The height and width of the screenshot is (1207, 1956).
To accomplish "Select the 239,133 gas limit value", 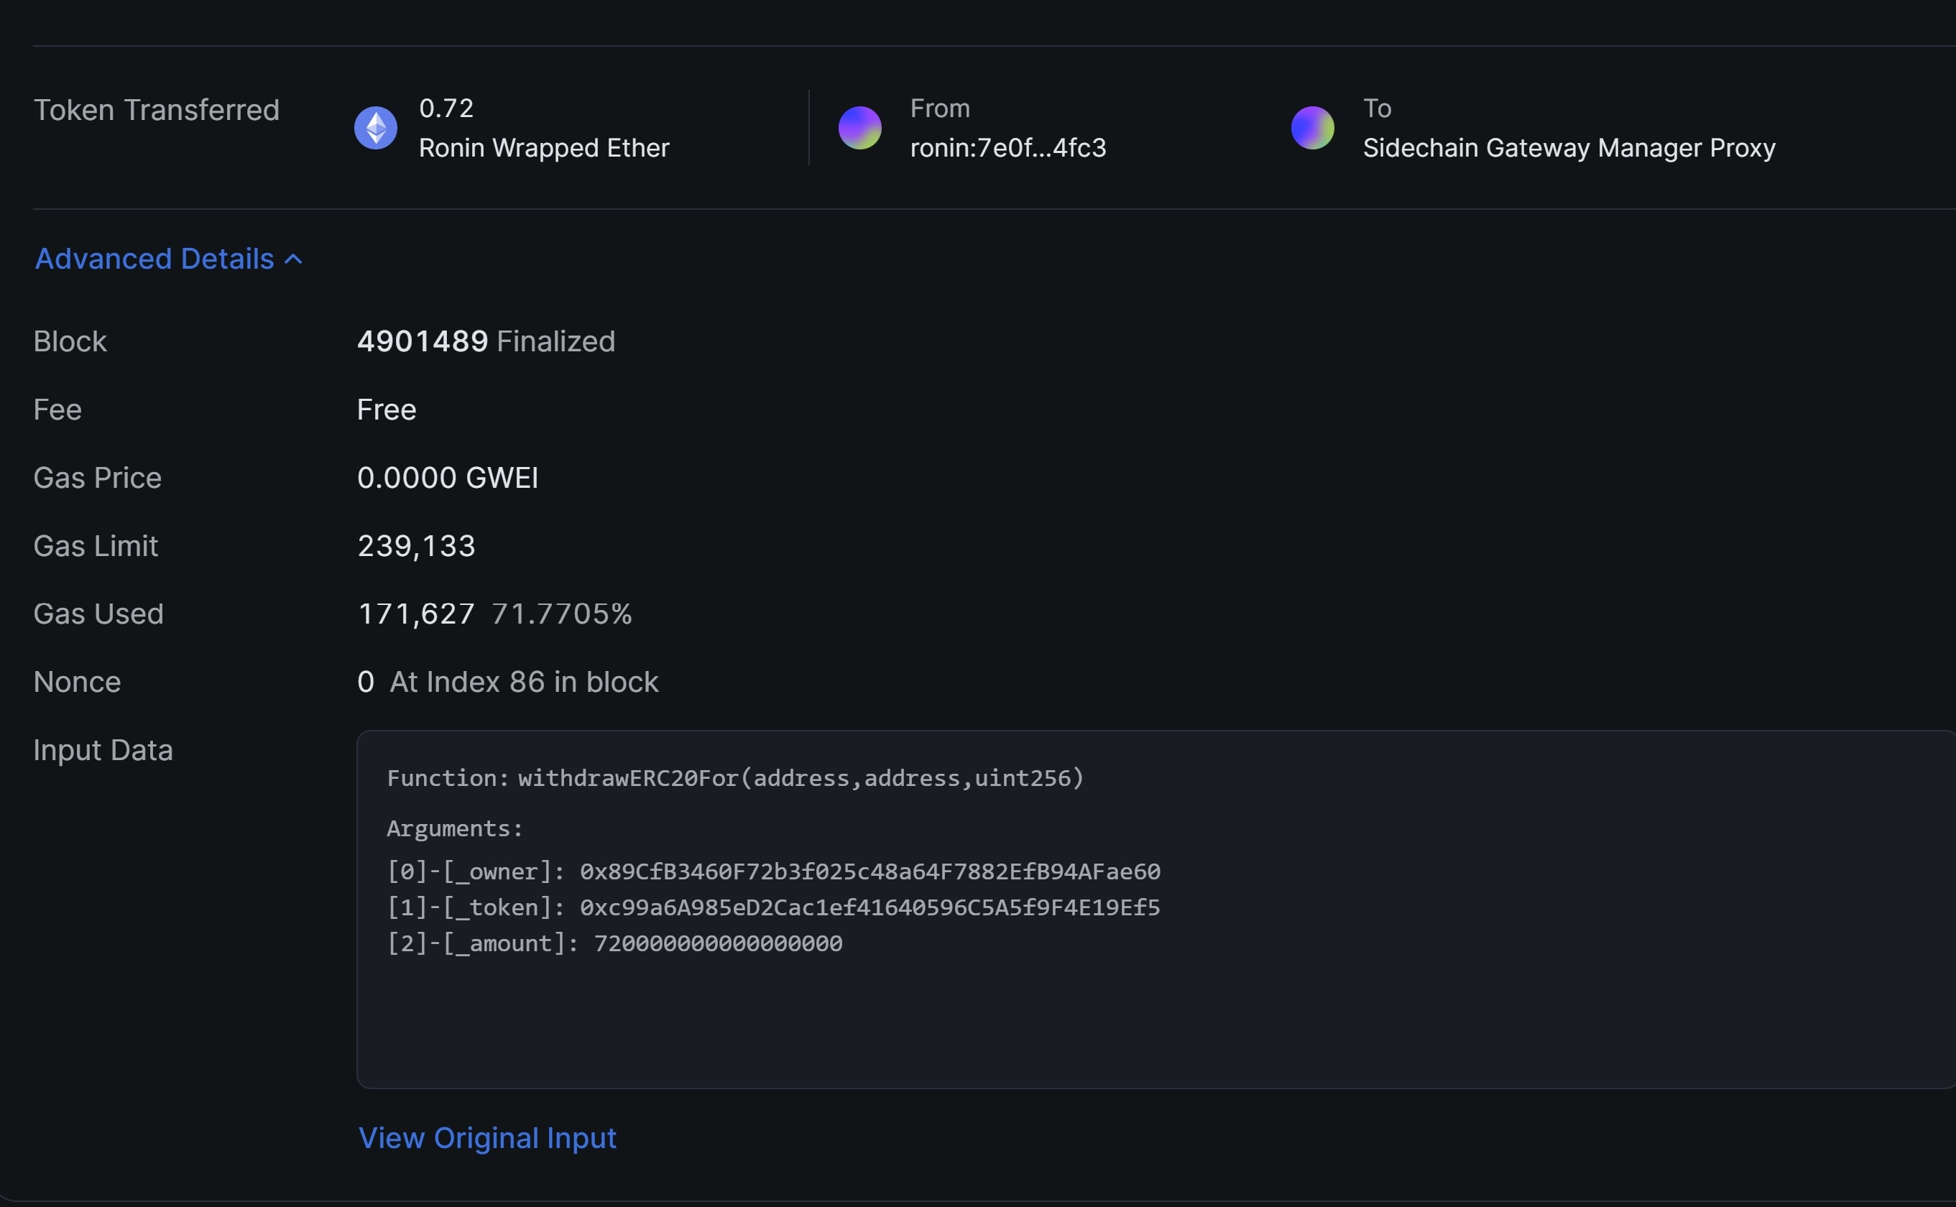I will pyautogui.click(x=416, y=546).
